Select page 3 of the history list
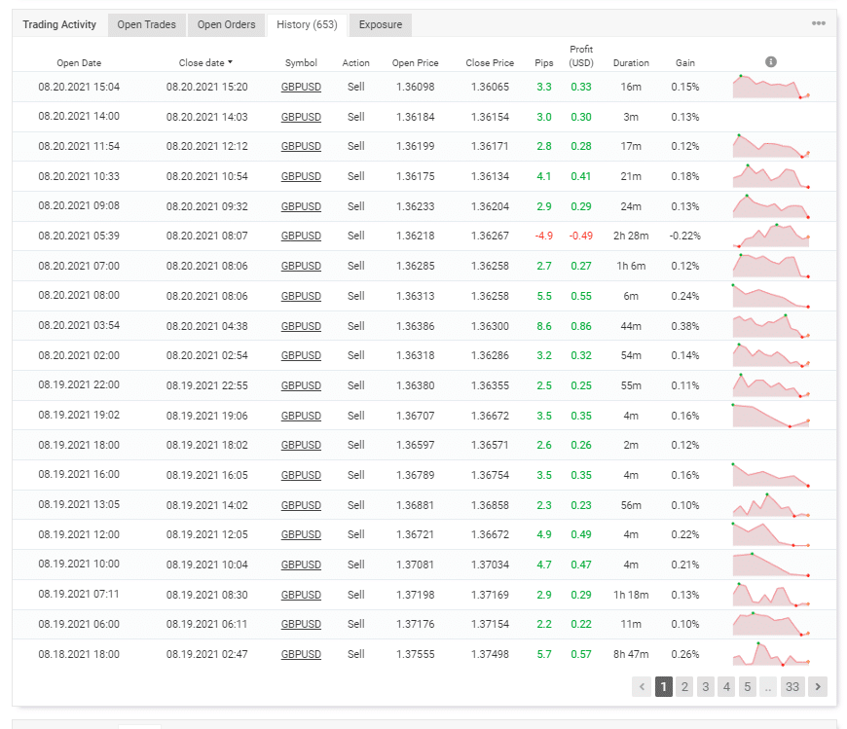 click(705, 686)
